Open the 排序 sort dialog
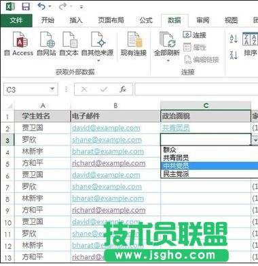The width and height of the screenshot is (258, 266). coord(250,44)
